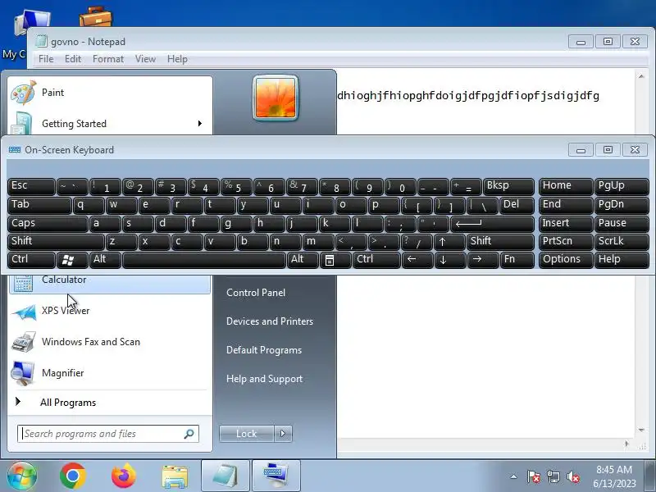Click left arrow key on keyboard
Screen dimensions: 656x492
click(x=417, y=260)
